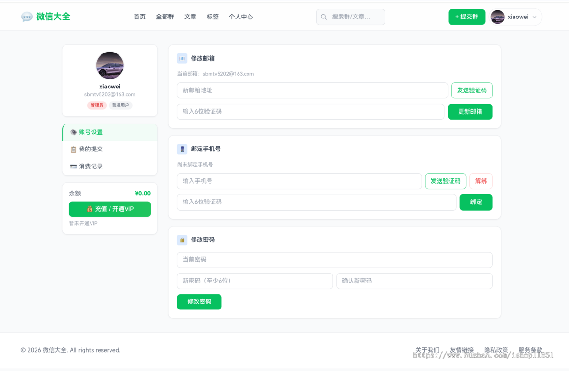Open 全部群 navigation item
The width and height of the screenshot is (569, 371).
point(165,17)
